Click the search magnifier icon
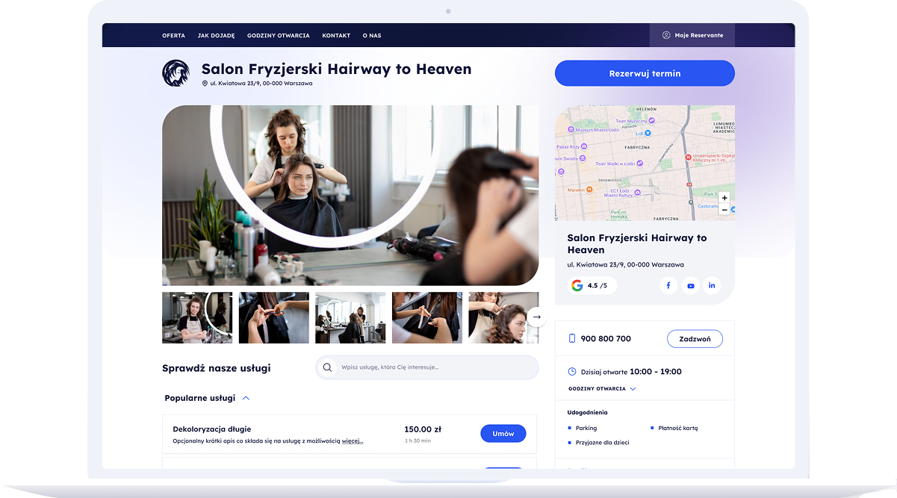Image resolution: width=897 pixels, height=498 pixels. [327, 367]
